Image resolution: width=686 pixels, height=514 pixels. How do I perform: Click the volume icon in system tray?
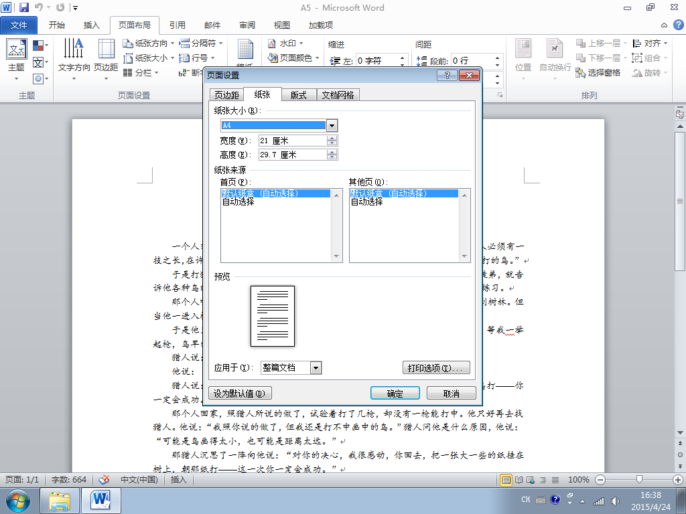coord(615,501)
